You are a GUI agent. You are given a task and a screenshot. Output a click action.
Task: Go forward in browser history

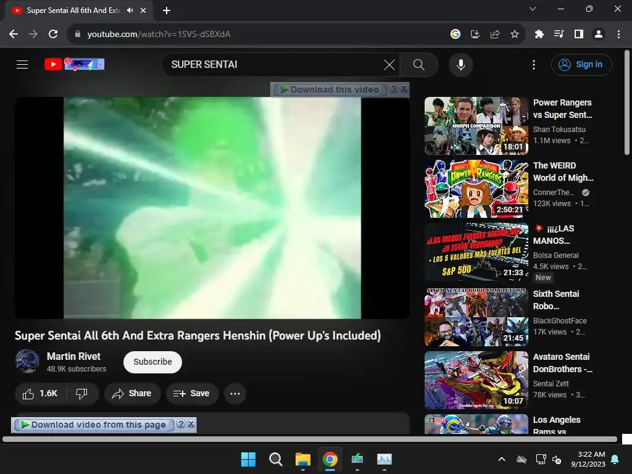click(33, 35)
